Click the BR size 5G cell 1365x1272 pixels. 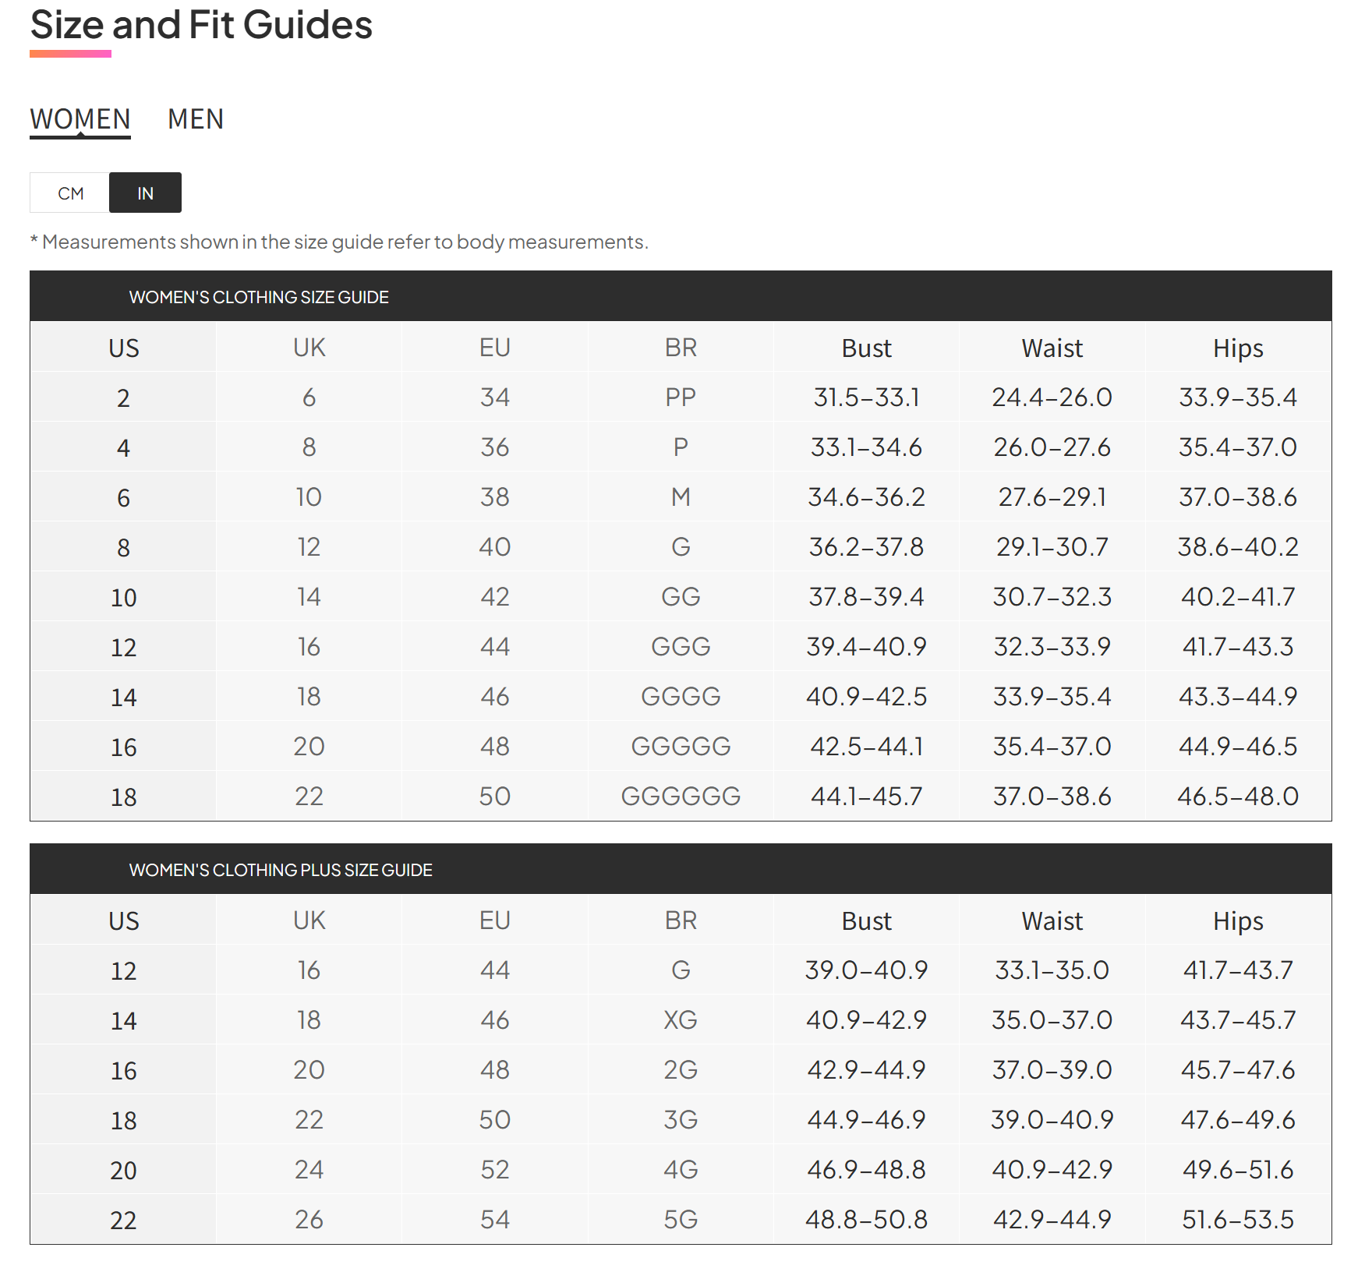click(x=681, y=1220)
